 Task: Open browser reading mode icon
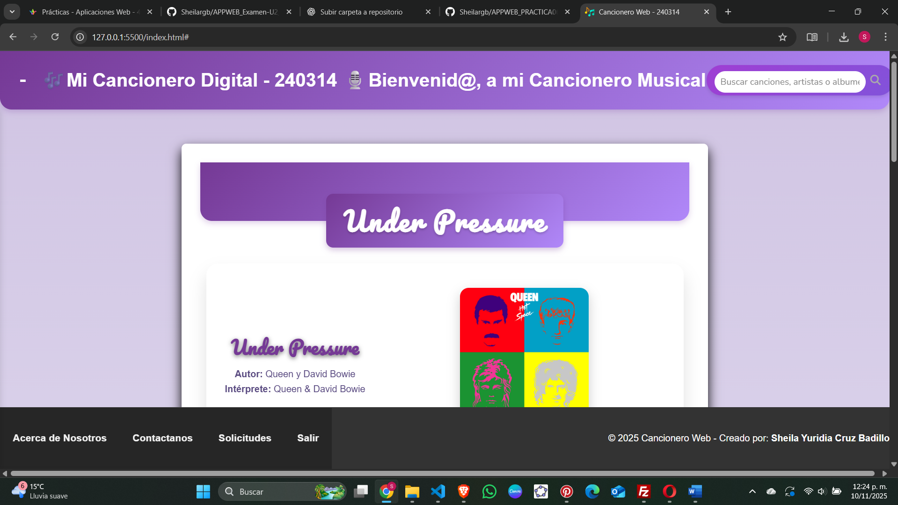[812, 37]
